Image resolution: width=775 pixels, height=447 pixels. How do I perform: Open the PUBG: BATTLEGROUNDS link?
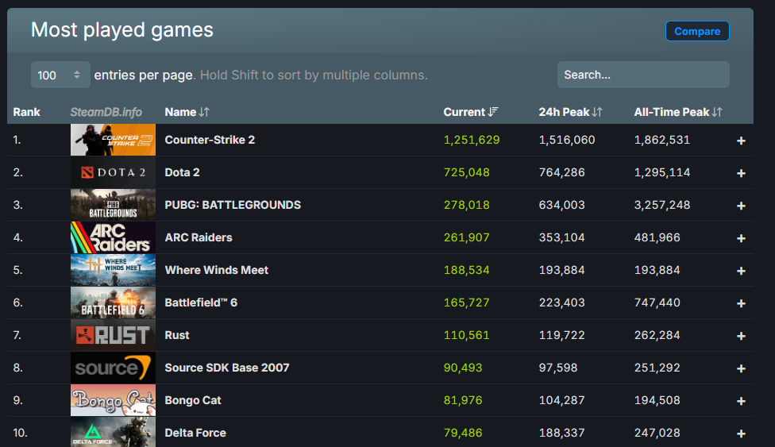click(x=233, y=205)
